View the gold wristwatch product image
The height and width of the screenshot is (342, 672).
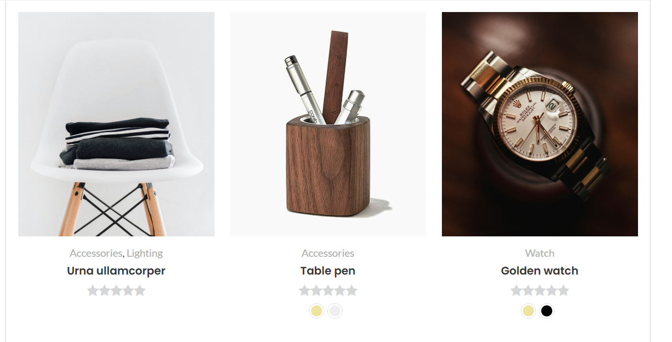(540, 124)
